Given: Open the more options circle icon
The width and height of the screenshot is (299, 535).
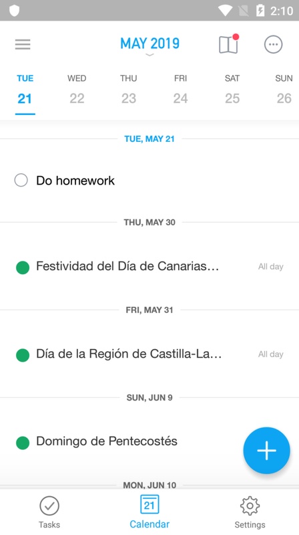Looking at the screenshot, I should 274,44.
